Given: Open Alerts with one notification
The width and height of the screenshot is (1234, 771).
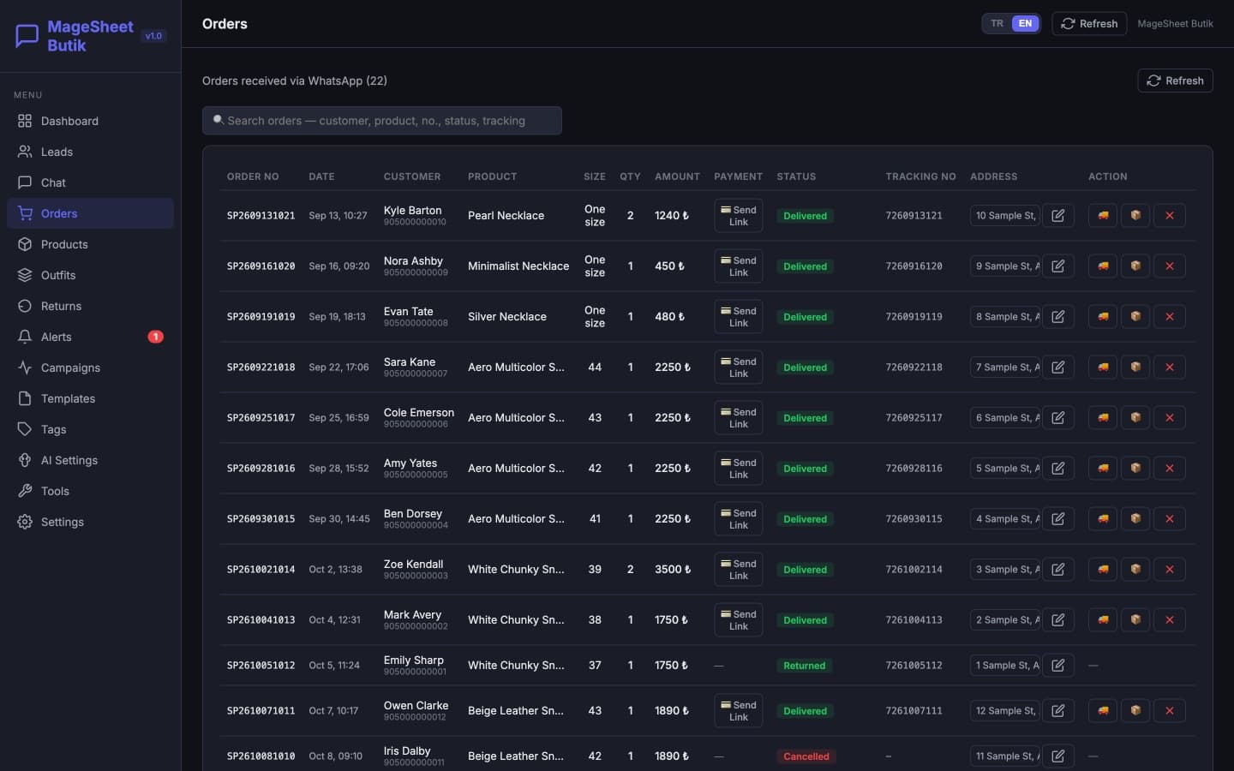Looking at the screenshot, I should (90, 337).
